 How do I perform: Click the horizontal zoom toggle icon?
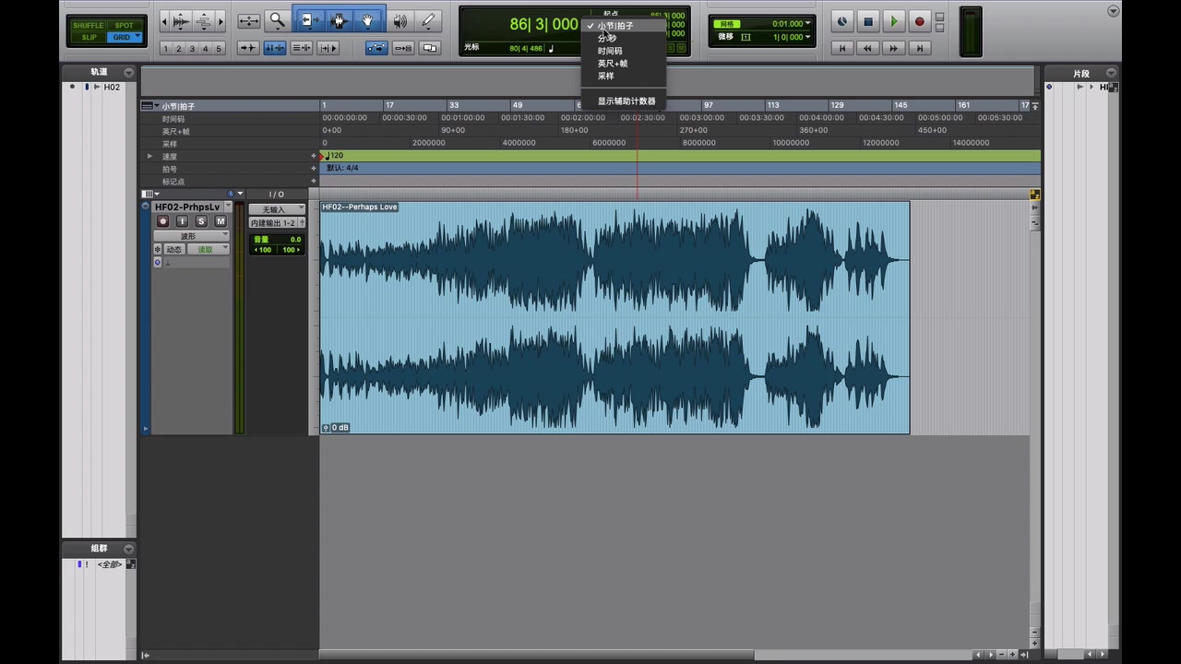(x=249, y=21)
